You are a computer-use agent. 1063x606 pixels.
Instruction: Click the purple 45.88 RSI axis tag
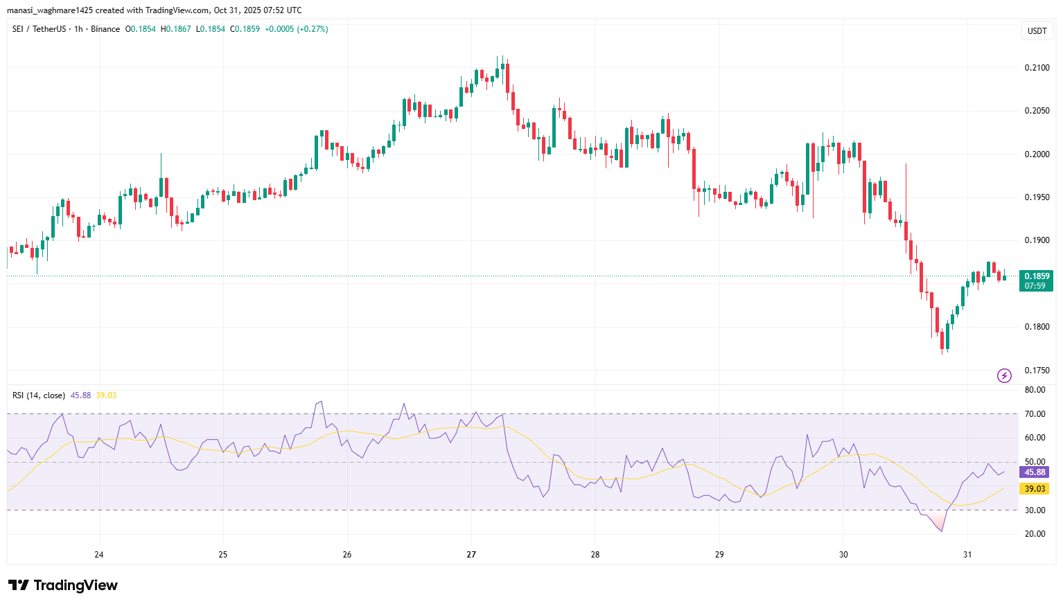(x=1035, y=472)
